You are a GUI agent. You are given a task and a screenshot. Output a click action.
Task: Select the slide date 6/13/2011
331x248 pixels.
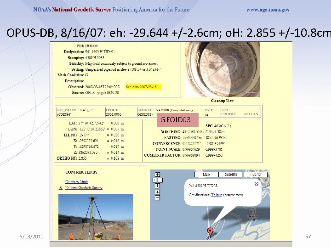(31, 237)
